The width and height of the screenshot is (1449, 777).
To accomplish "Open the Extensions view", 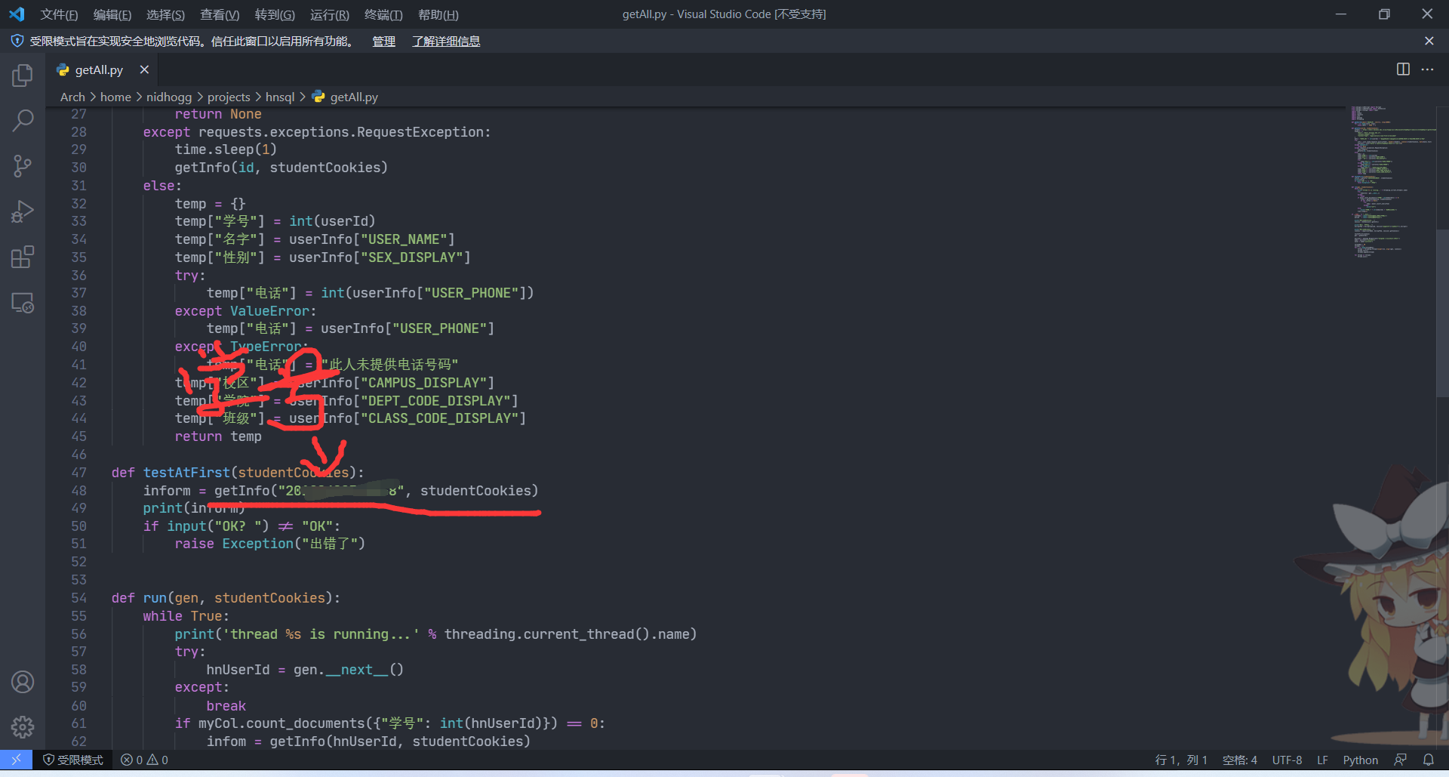I will click(23, 257).
